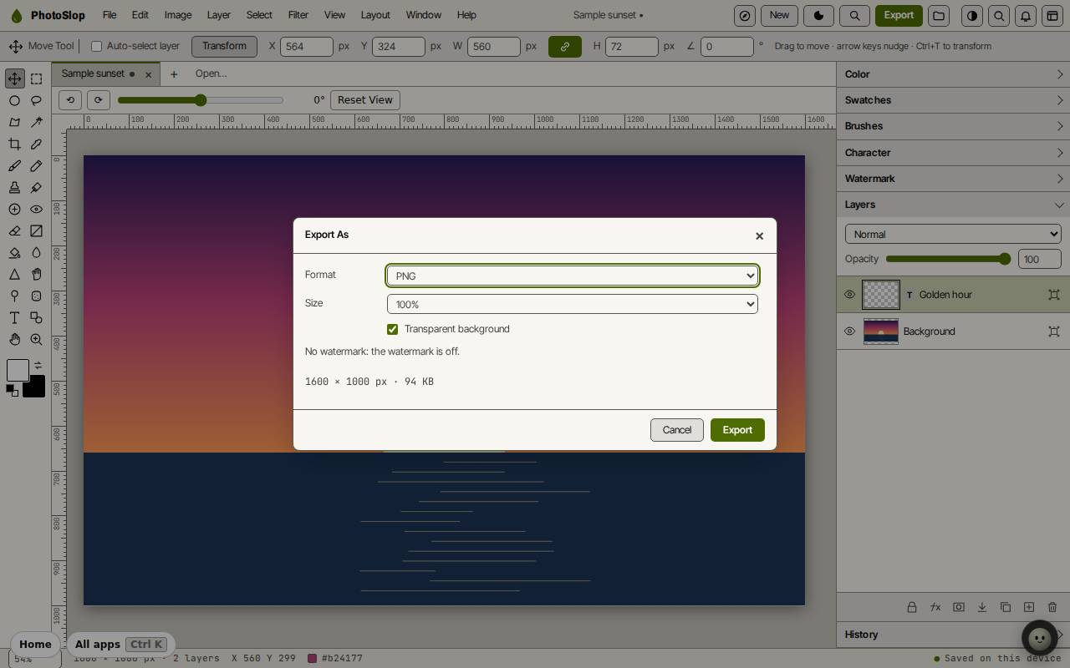Image resolution: width=1070 pixels, height=668 pixels.
Task: Choose the Crop tool
Action: tap(14, 144)
